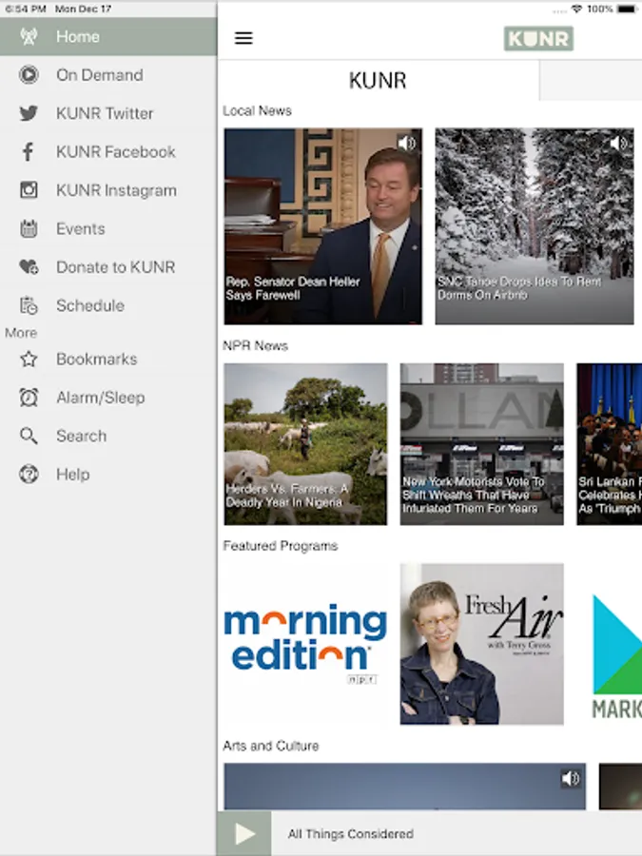Open SNC Tahoe Drops Idea story

535,226
